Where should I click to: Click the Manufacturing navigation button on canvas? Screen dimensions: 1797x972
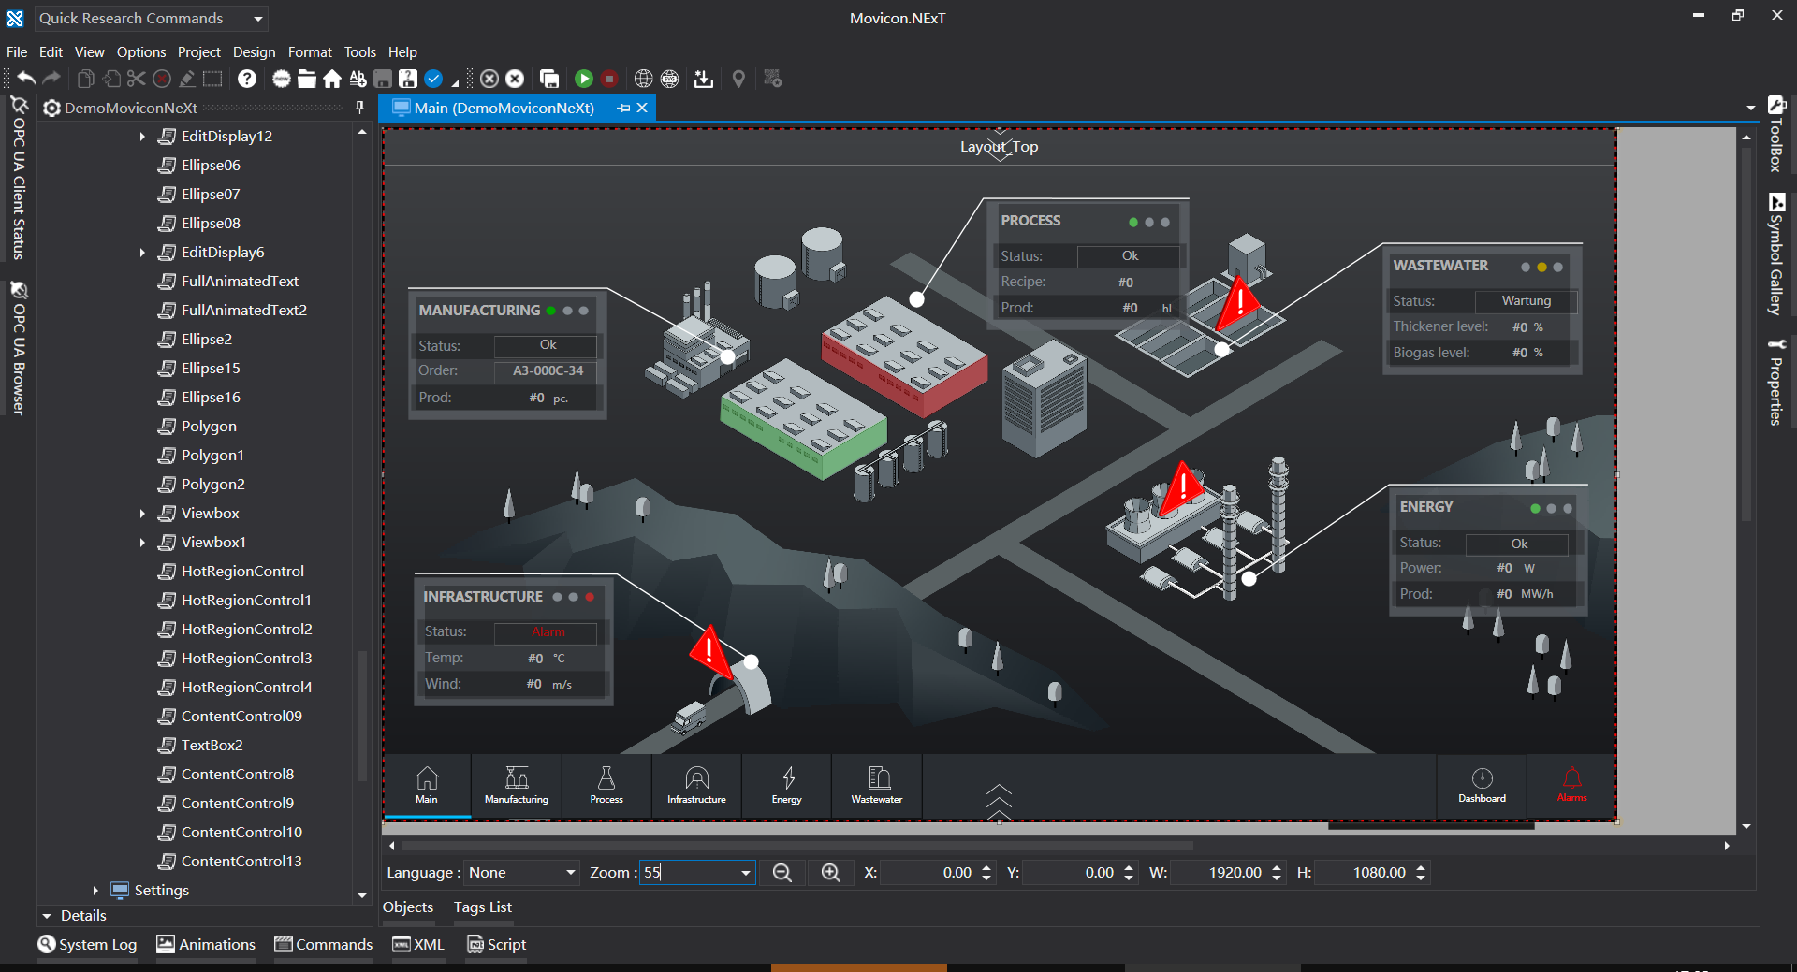point(517,786)
